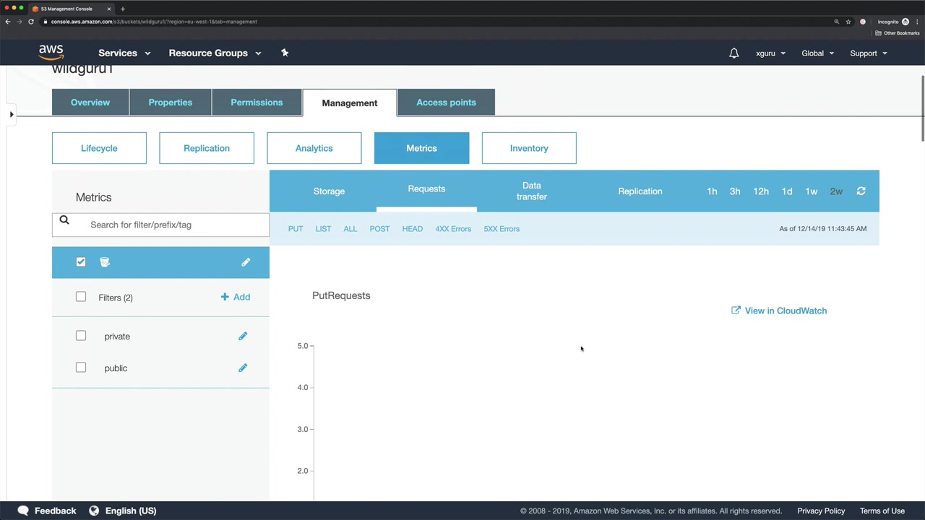Show Data transfer metrics tab
Image resolution: width=925 pixels, height=520 pixels.
[x=532, y=191]
